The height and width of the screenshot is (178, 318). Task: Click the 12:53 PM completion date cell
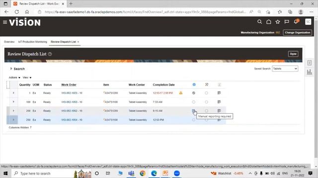158,120
